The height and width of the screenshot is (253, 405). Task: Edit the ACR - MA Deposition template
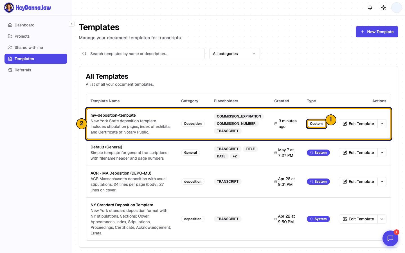(358, 182)
